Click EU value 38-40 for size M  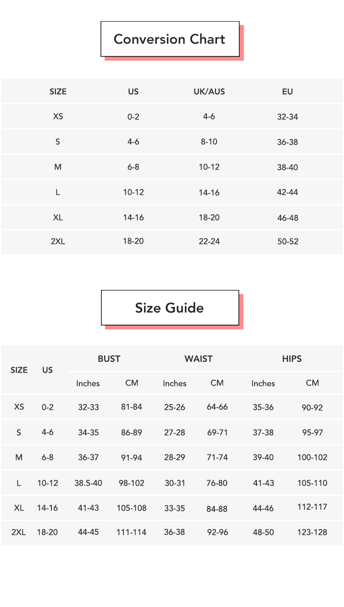point(288,167)
